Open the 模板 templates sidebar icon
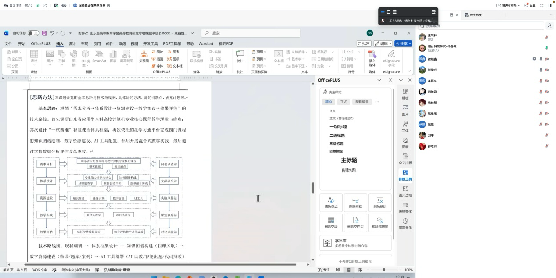 [x=405, y=94]
